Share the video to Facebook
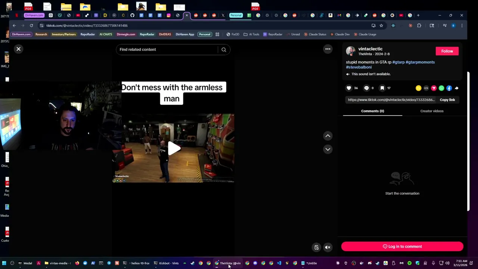 449,88
